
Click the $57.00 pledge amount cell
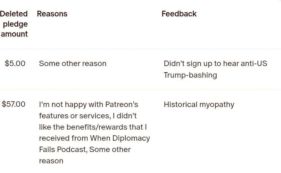[13, 104]
